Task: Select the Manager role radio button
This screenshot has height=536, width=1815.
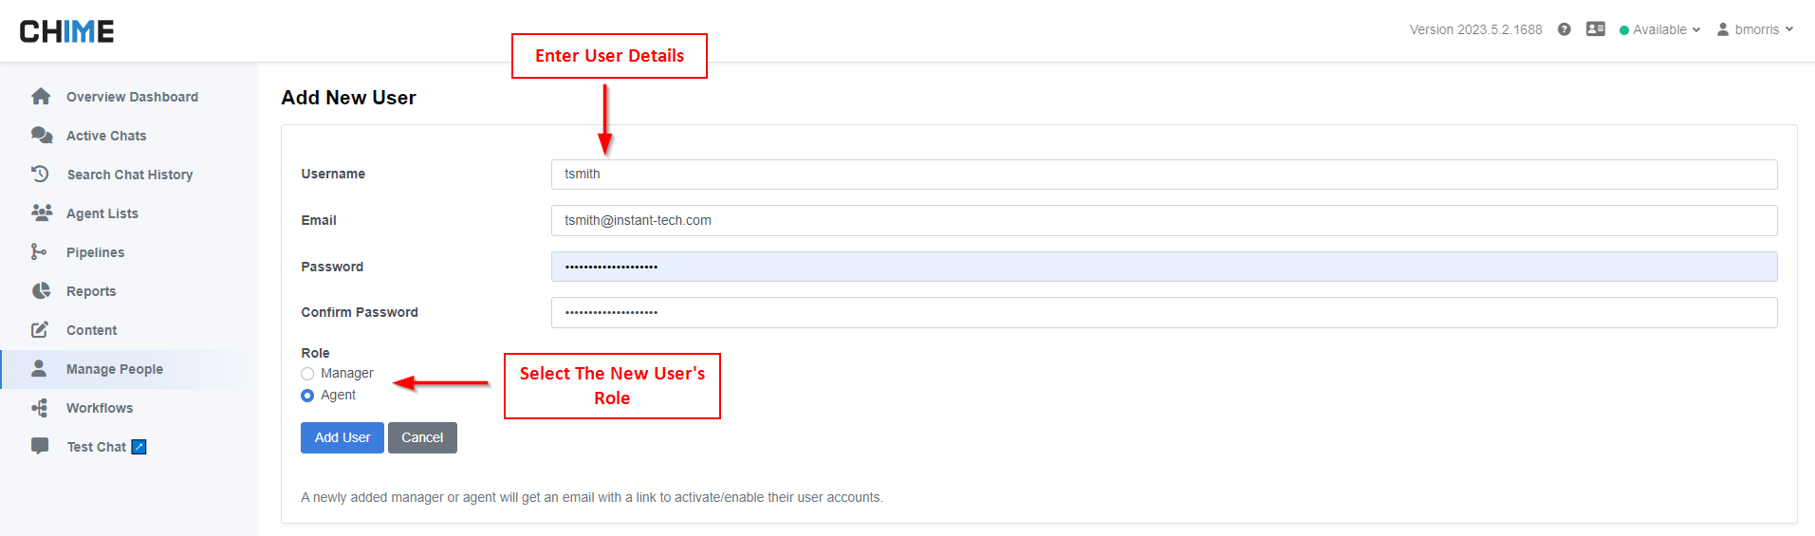Action: click(x=307, y=374)
